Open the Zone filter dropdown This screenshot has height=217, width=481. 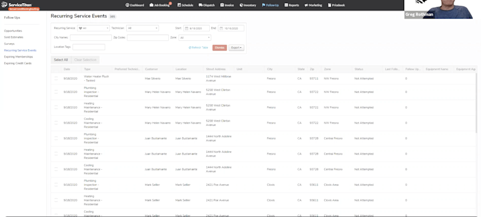(x=195, y=38)
